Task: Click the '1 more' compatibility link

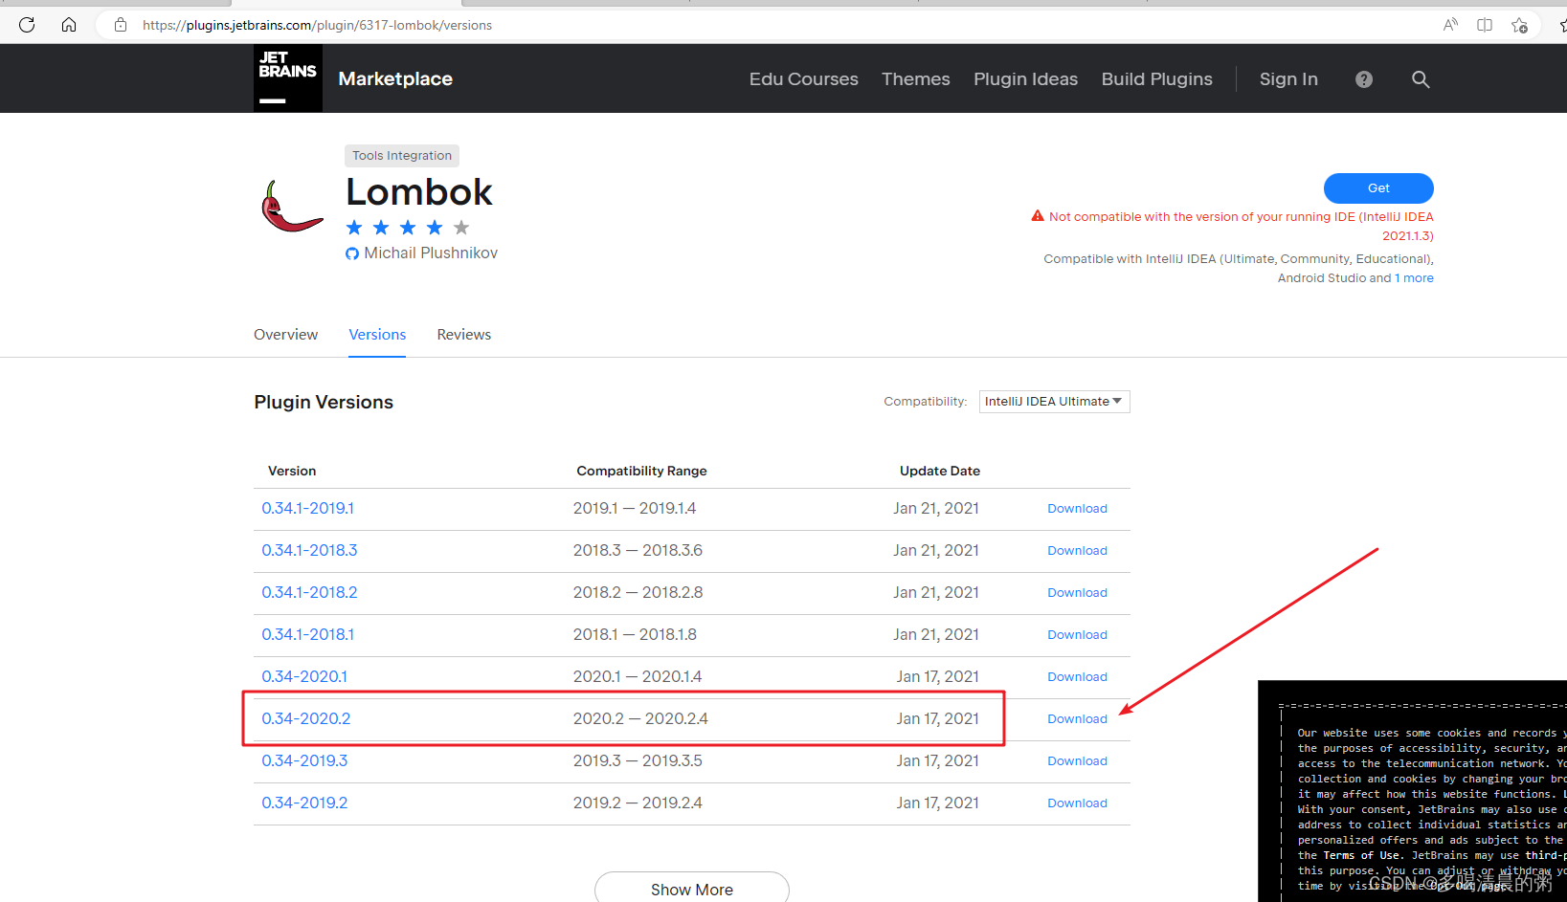Action: click(1414, 278)
